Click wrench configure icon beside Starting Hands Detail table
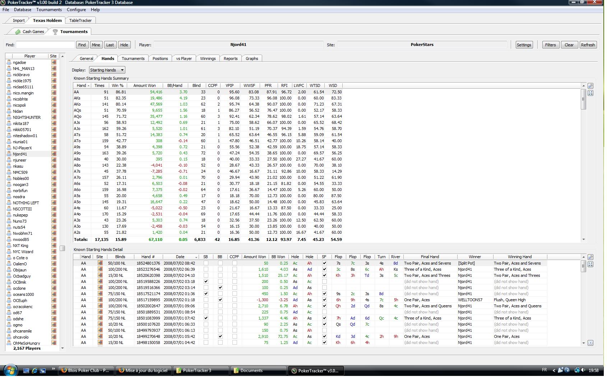 click(590, 257)
